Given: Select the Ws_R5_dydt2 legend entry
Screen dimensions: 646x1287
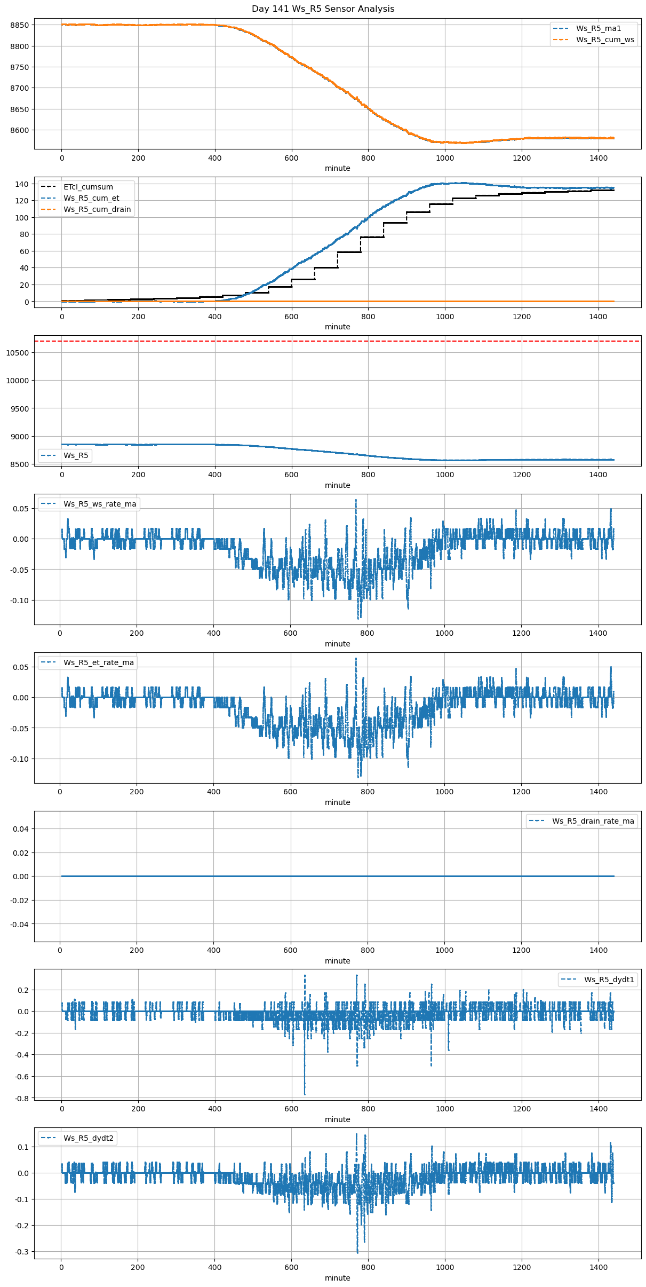Looking at the screenshot, I should click(89, 1138).
